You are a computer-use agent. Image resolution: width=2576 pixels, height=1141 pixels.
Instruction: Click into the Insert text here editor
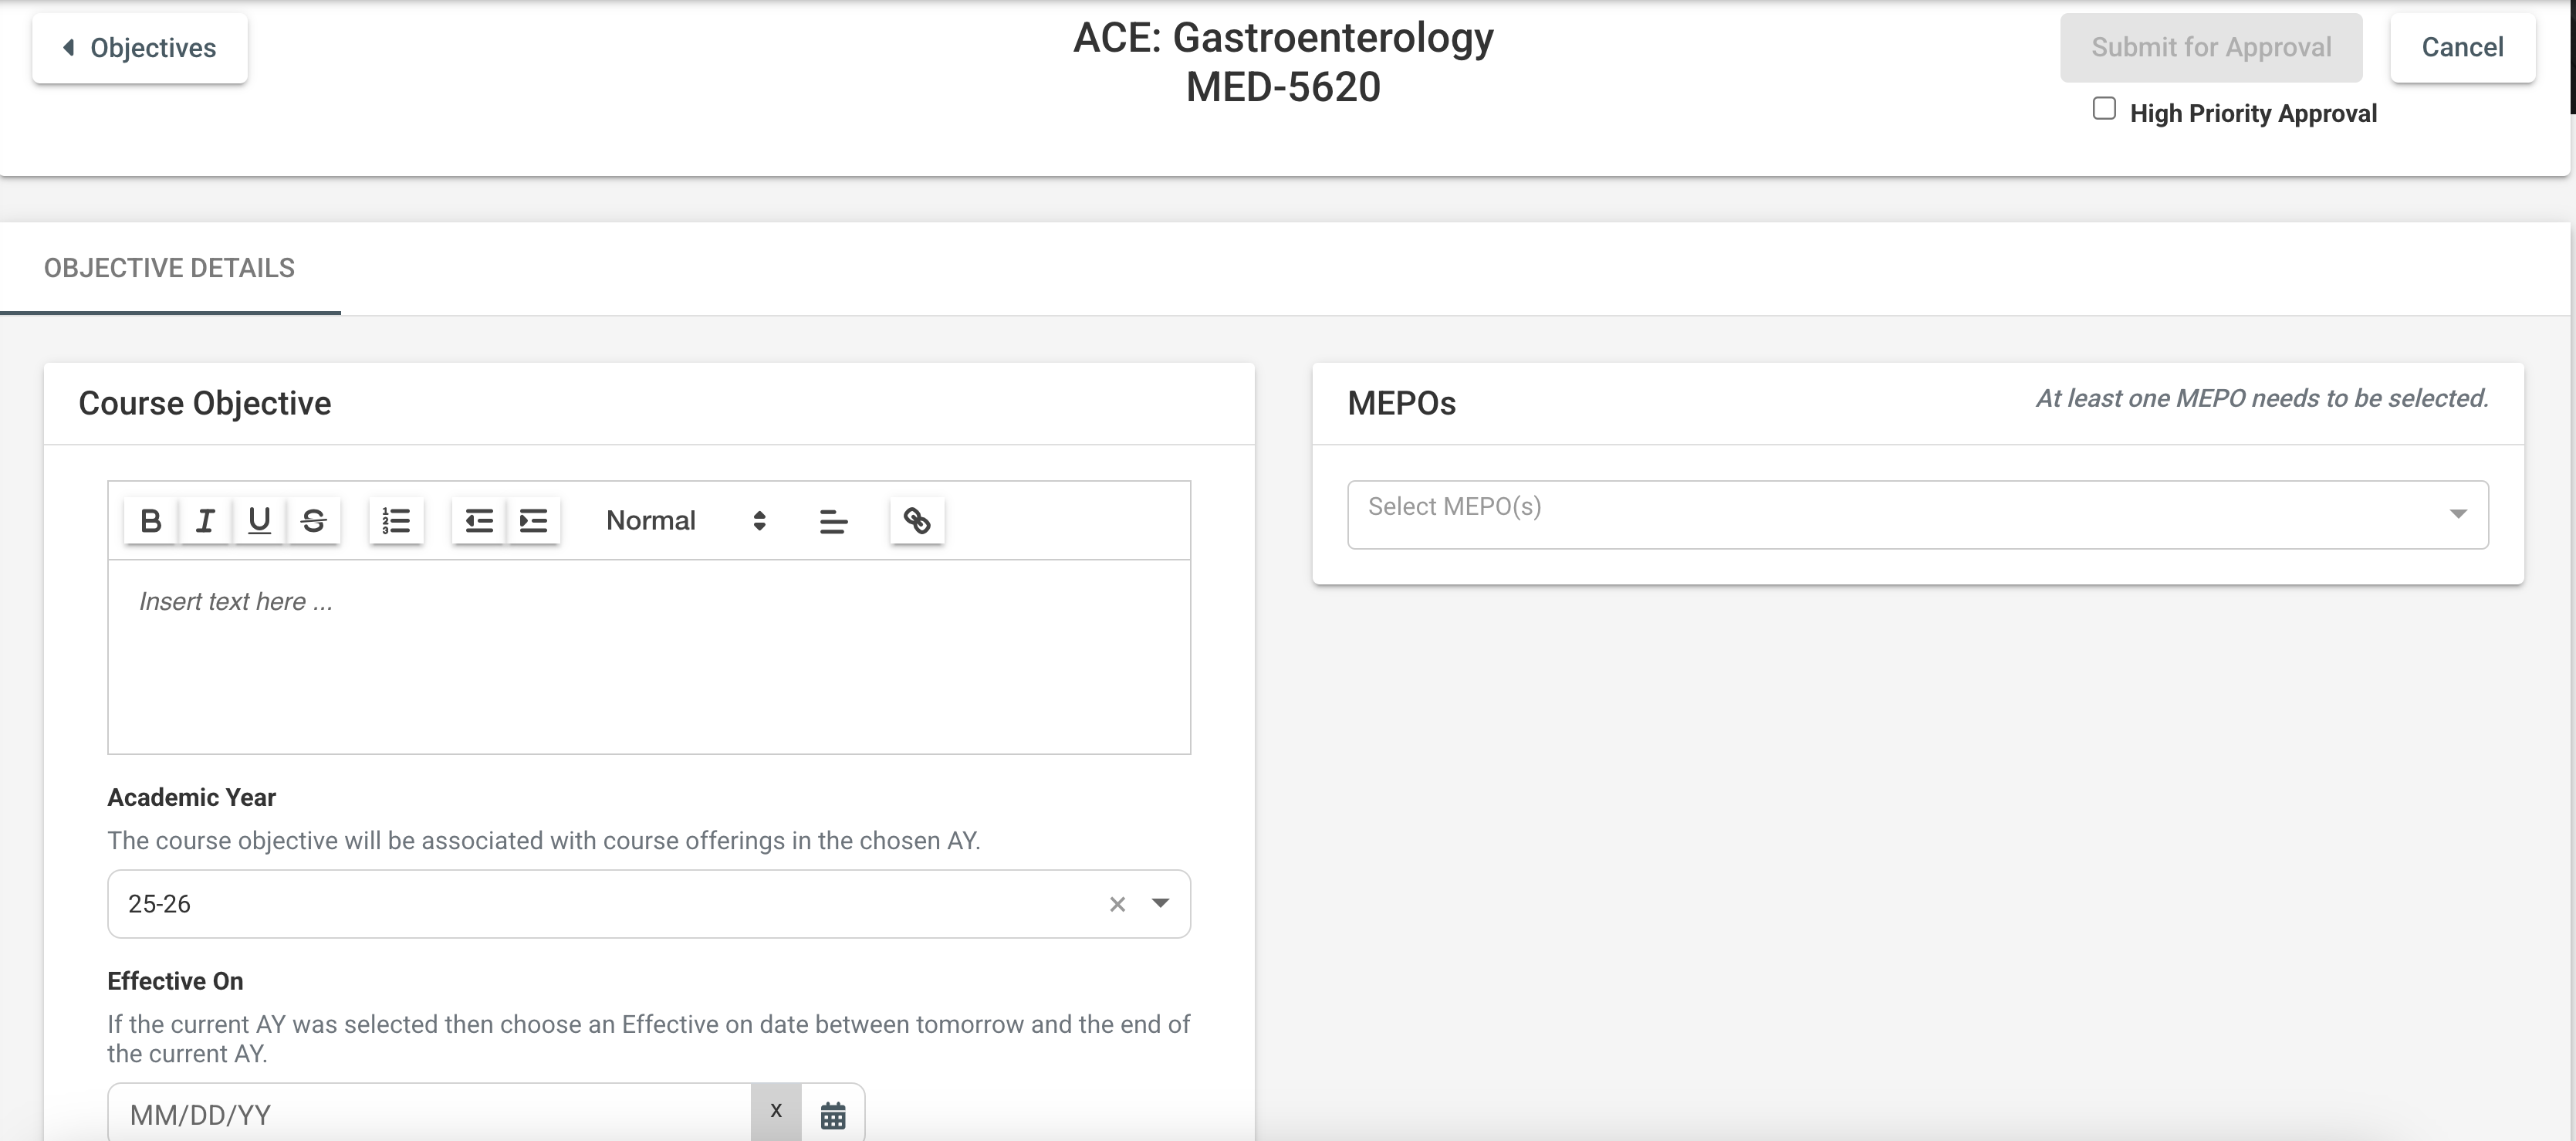tap(649, 656)
